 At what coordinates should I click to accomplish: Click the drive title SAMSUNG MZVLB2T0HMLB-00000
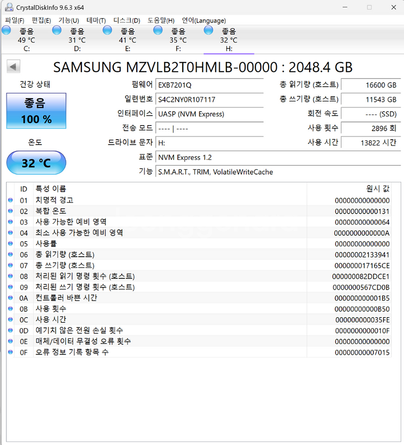tap(165, 67)
